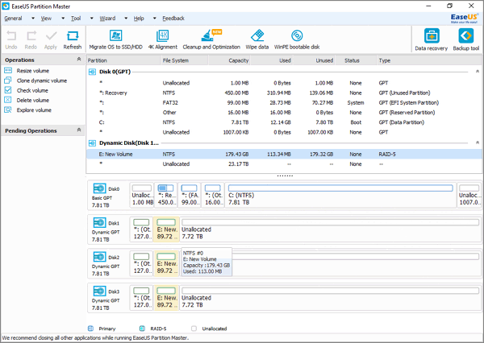Click the Check volume operation
This screenshot has width=484, height=343.
[x=32, y=90]
